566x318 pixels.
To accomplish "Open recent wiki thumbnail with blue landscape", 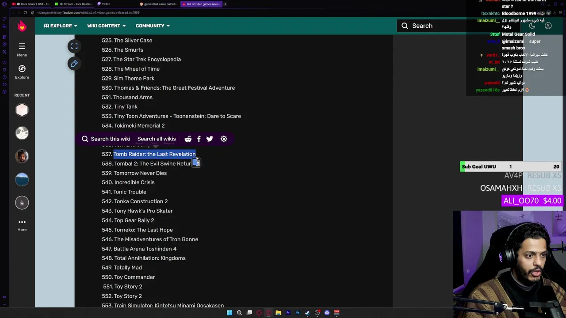I will coord(22,179).
